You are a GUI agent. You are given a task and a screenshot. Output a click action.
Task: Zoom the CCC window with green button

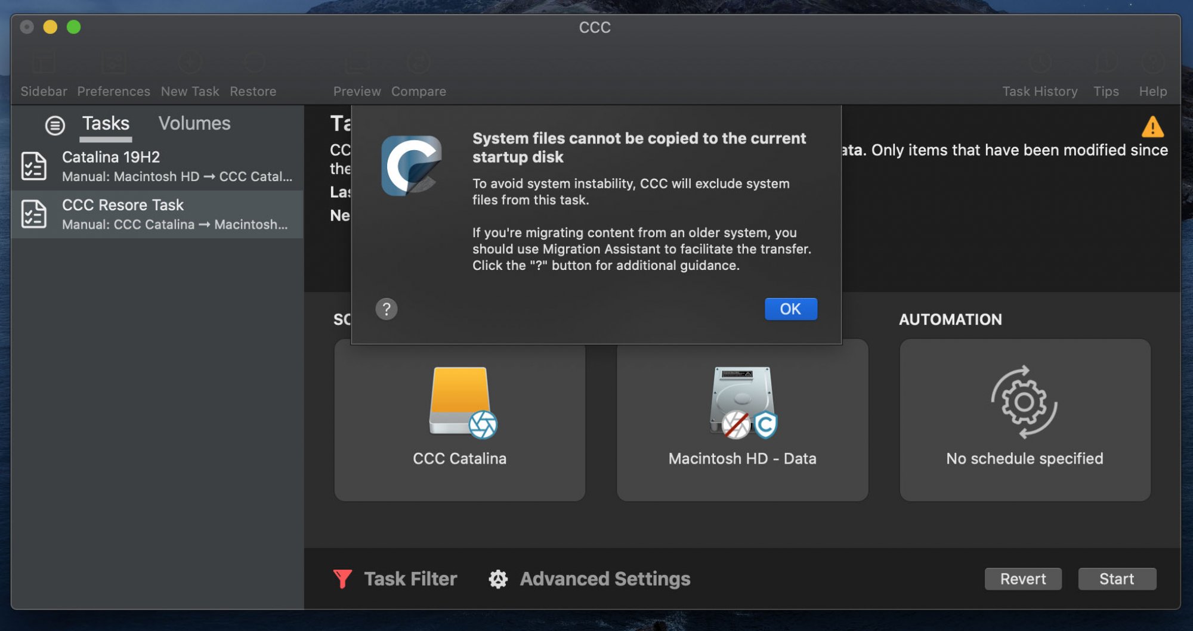(73, 27)
